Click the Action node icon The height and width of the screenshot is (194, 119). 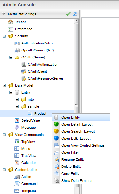pyautogui.click(x=17, y=177)
